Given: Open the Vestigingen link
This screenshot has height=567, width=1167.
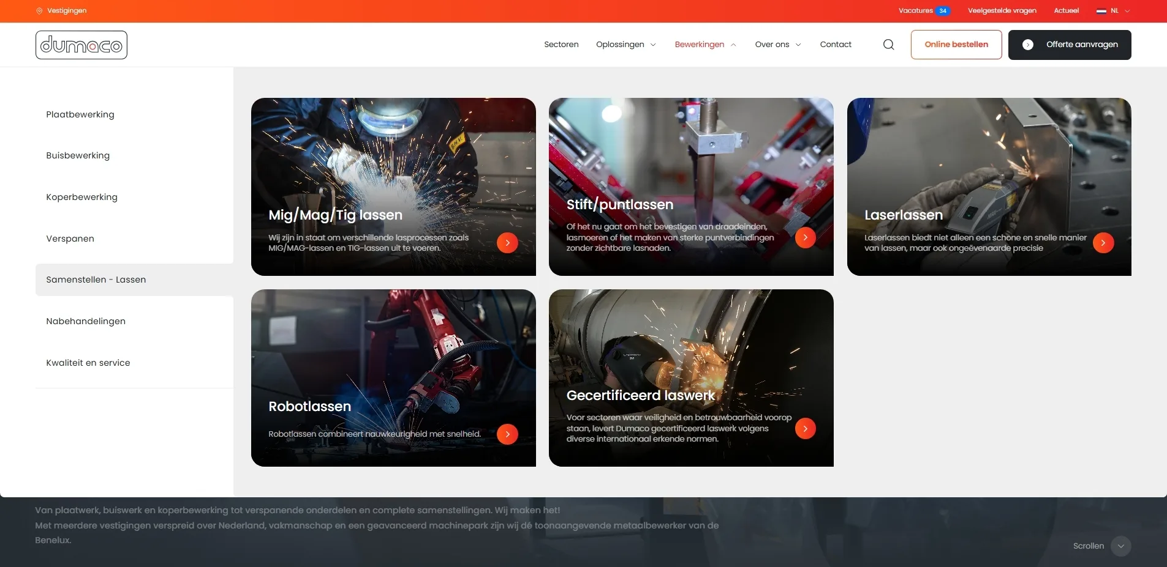Looking at the screenshot, I should click(67, 11).
